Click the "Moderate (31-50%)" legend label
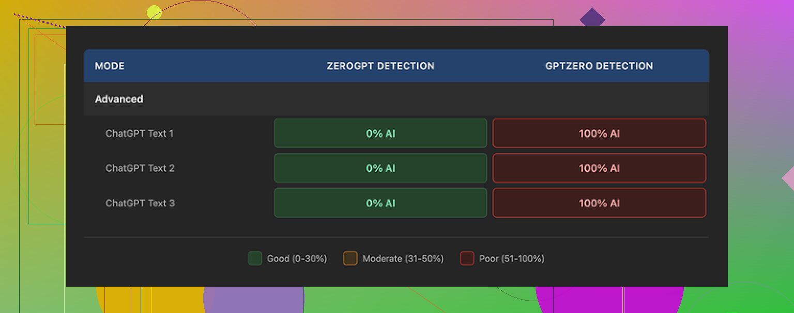 coord(403,258)
